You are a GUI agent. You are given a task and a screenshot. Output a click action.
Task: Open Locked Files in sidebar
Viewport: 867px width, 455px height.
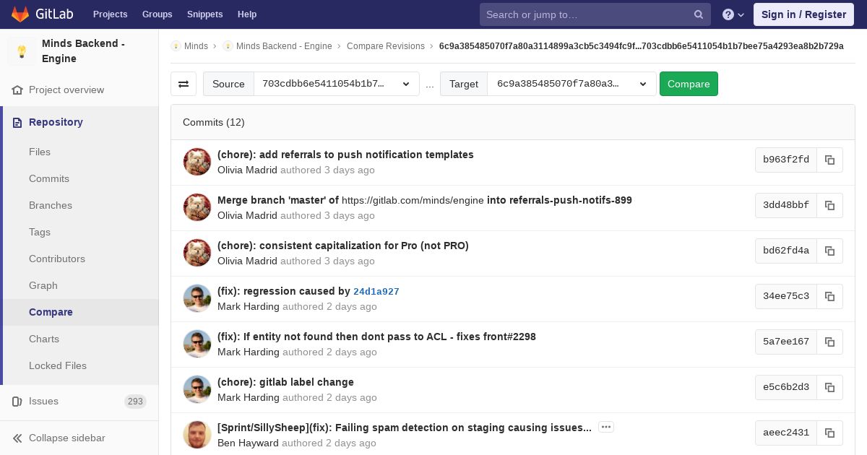point(58,365)
